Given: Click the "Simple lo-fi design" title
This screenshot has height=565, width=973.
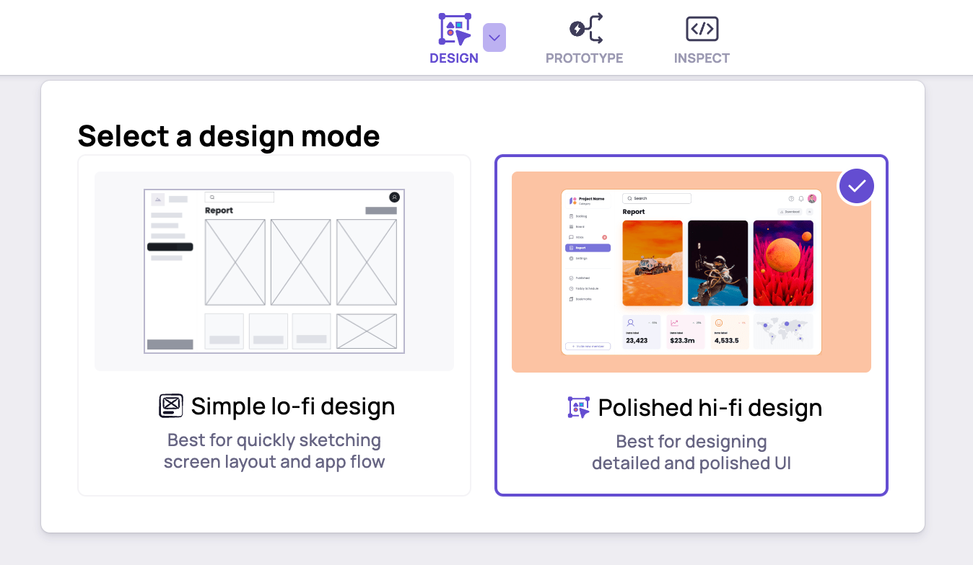Looking at the screenshot, I should [293, 406].
